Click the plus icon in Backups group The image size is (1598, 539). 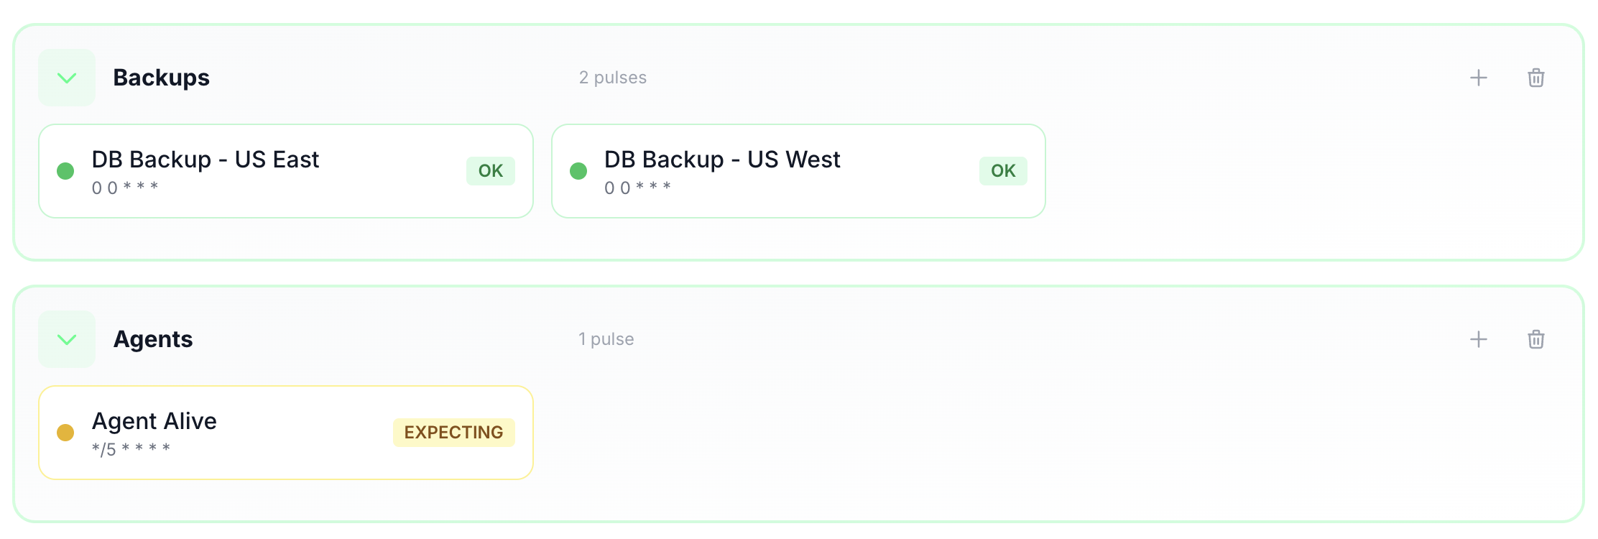1479,78
